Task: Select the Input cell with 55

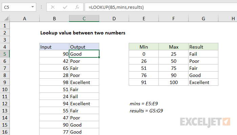Action: point(54,111)
